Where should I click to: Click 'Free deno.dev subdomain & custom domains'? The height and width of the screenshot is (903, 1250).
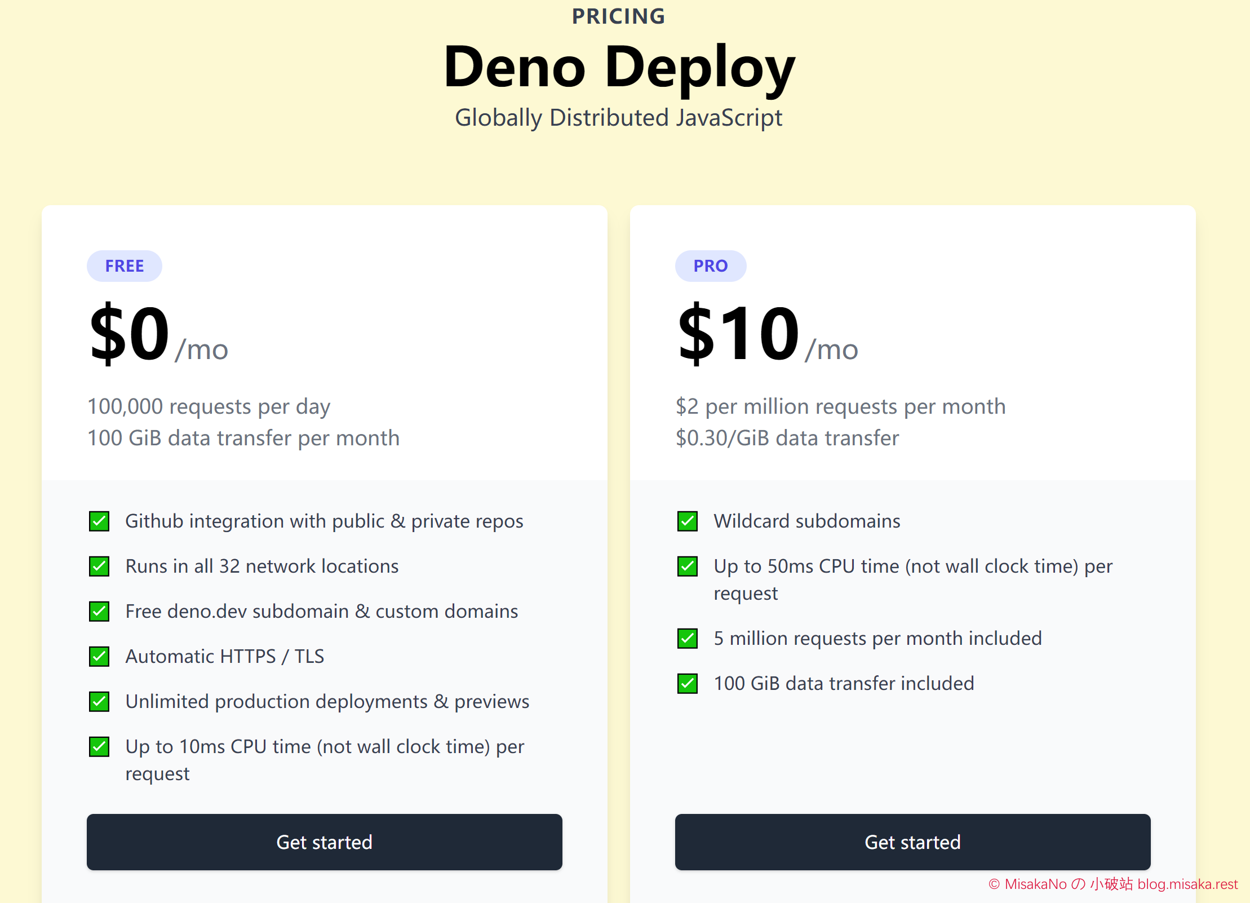pyautogui.click(x=322, y=611)
